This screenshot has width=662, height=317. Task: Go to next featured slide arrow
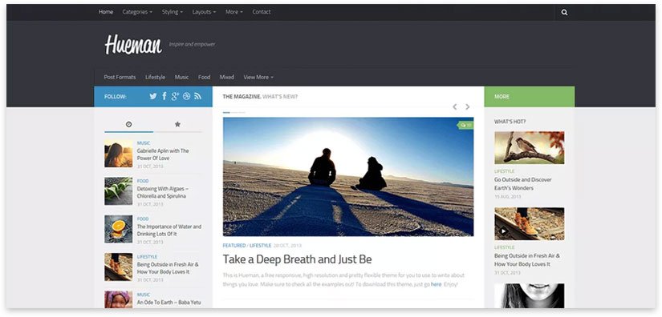click(467, 107)
